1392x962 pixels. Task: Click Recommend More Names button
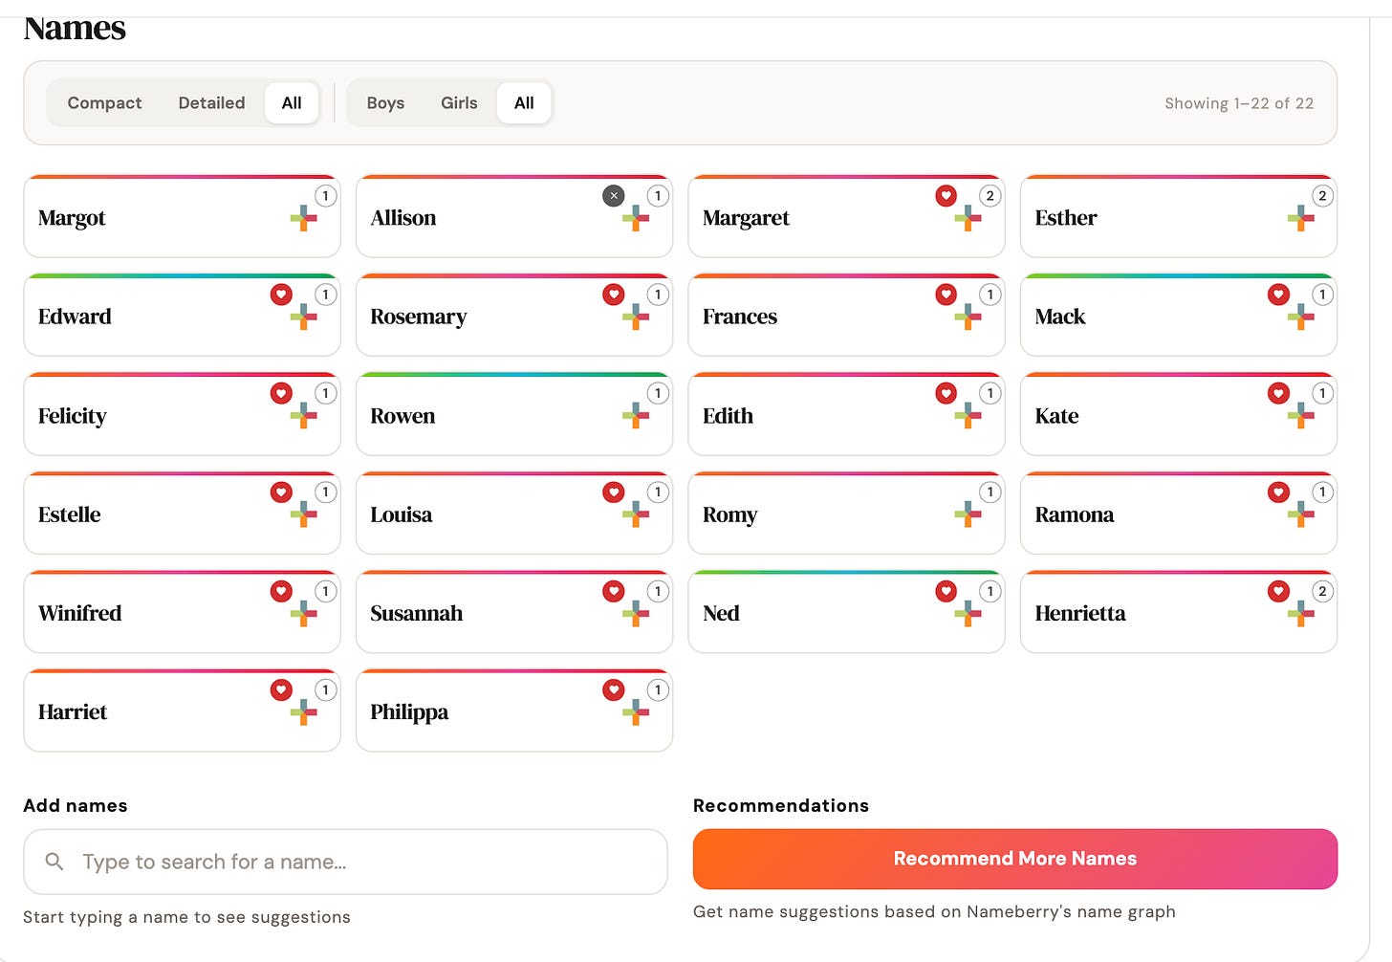[x=1015, y=859]
